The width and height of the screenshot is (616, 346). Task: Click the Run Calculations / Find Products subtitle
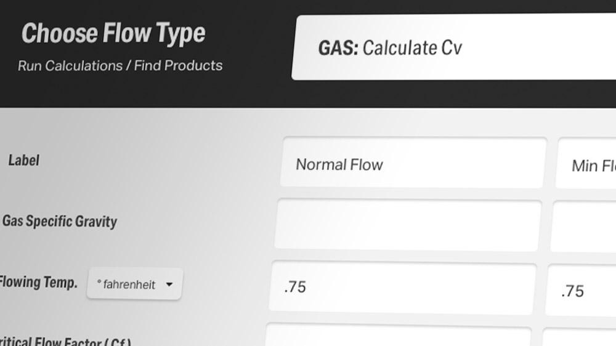tap(120, 66)
